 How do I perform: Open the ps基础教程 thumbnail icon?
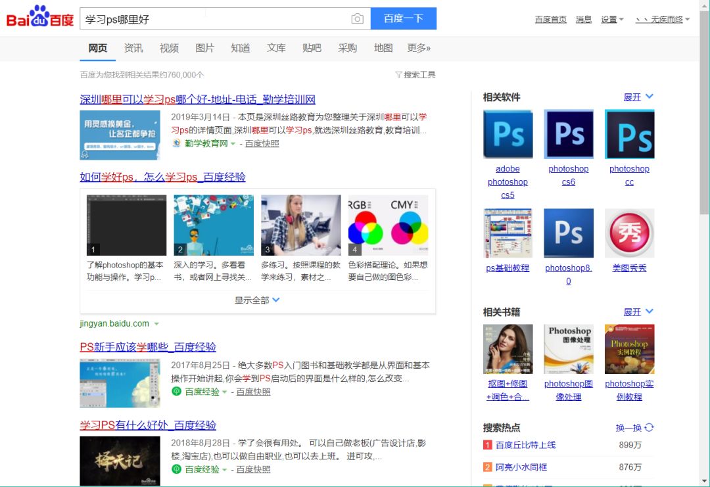point(508,233)
